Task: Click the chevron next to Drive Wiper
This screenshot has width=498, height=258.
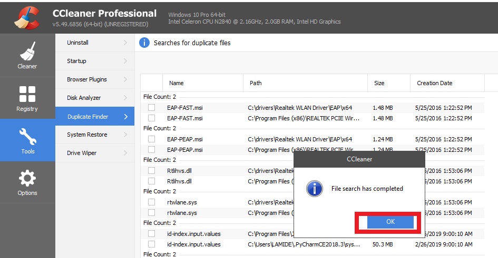Action: (x=125, y=153)
